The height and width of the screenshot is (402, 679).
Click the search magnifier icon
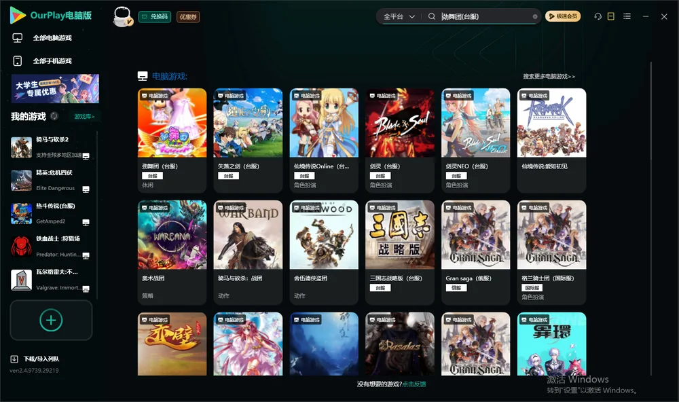coord(432,16)
